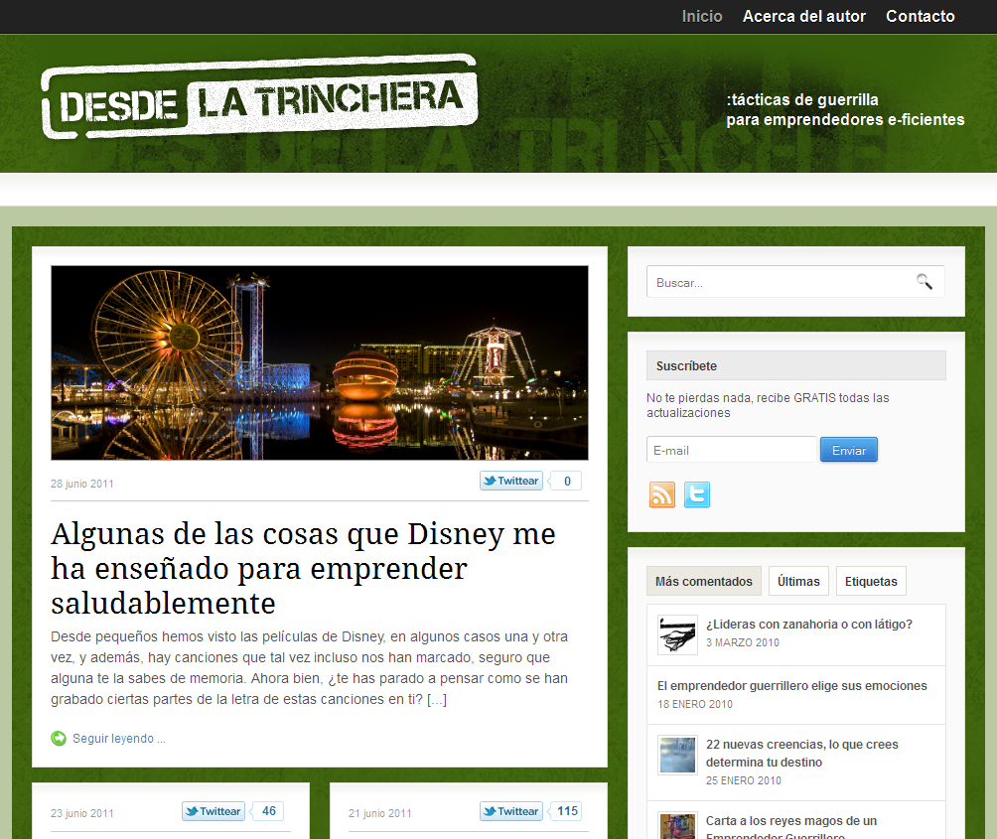Click tweet count 46 bubble
The image size is (997, 839).
coord(268,811)
